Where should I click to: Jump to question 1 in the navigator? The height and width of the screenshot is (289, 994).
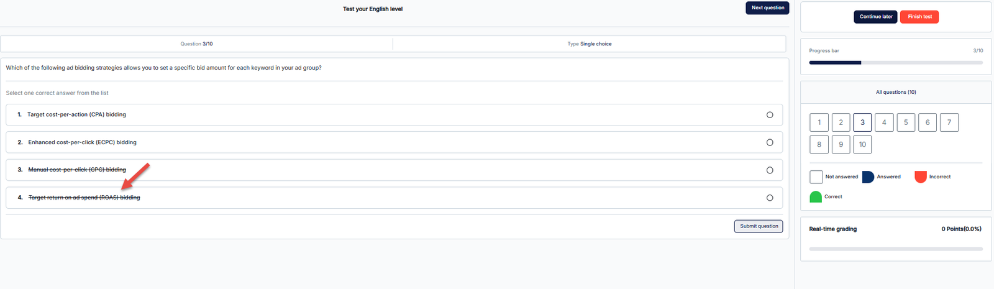(x=819, y=122)
